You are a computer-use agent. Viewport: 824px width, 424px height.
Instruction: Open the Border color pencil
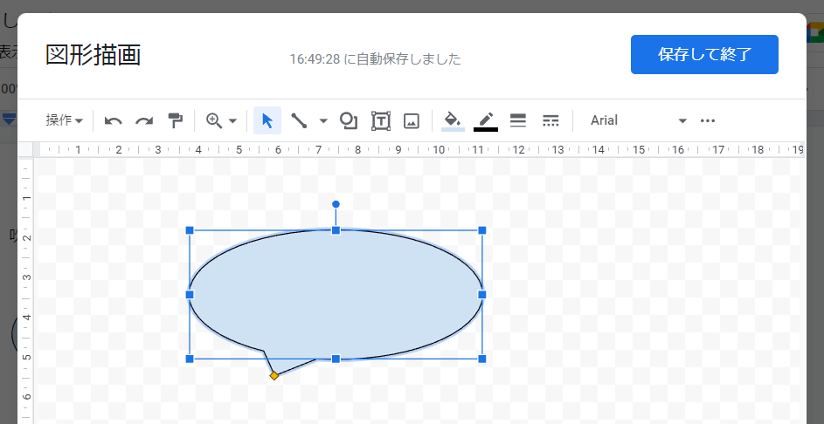486,120
